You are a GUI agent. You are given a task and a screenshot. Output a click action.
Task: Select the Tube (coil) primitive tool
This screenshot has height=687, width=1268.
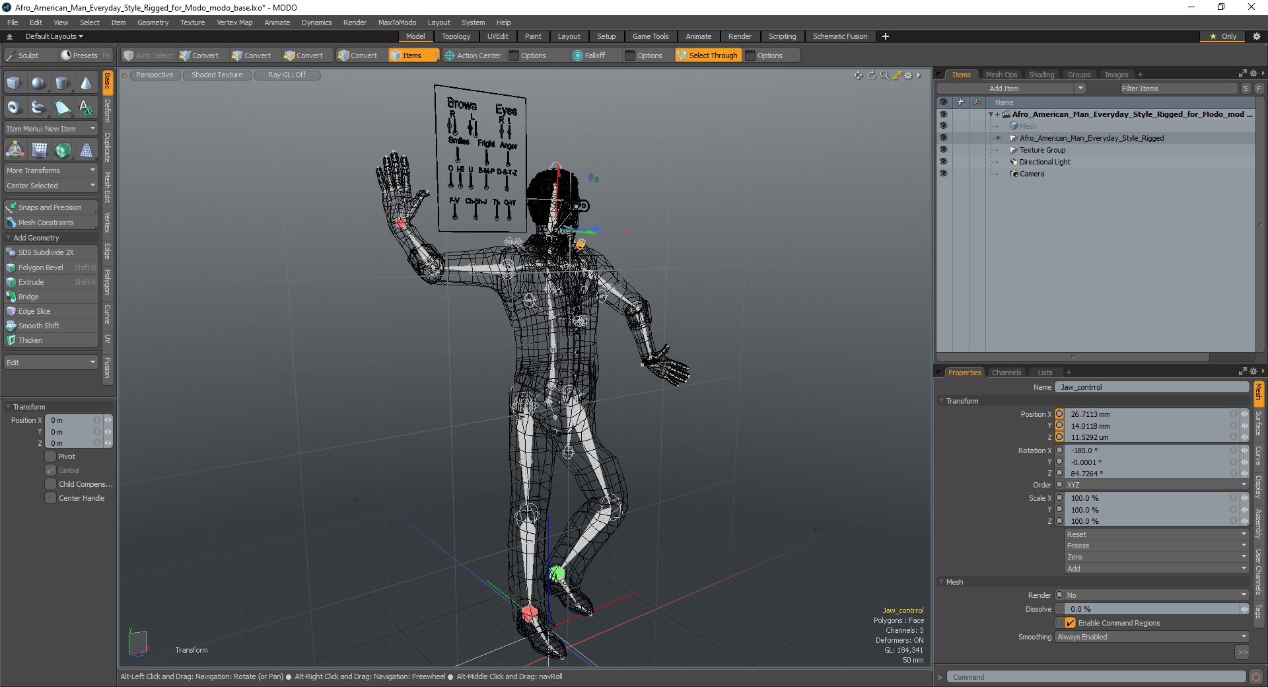(x=38, y=107)
